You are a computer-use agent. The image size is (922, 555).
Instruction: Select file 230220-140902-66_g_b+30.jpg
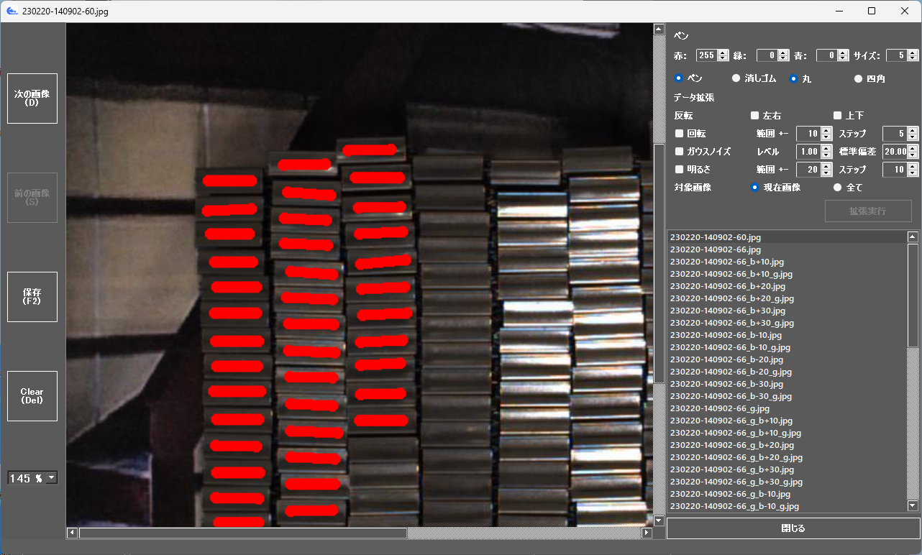[x=788, y=469]
